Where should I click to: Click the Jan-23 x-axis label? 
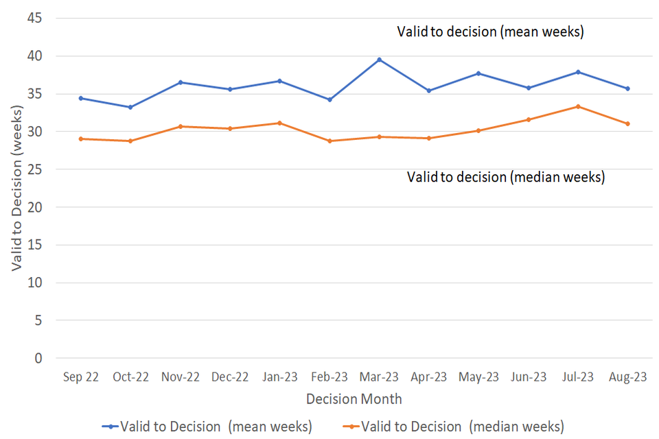[279, 377]
